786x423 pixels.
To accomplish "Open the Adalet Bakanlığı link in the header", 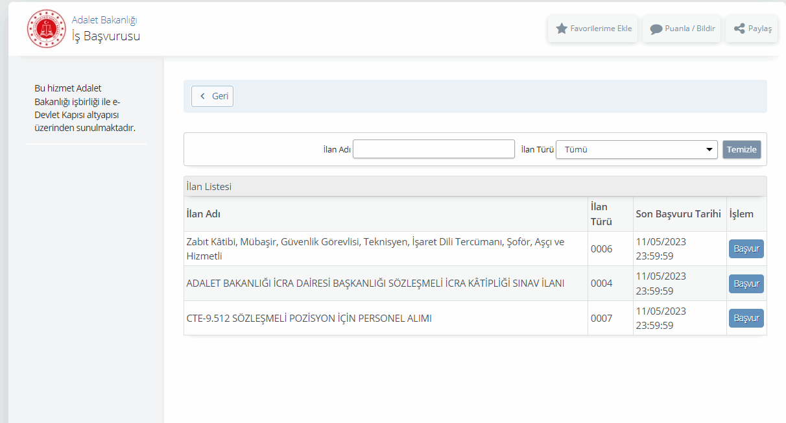I will click(104, 20).
